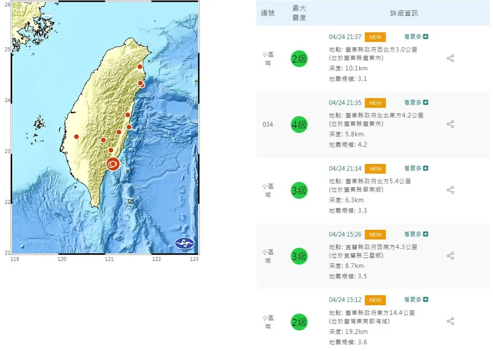Click the large ringed epicenter marker on map
This screenshot has height=351, width=493.
pos(113,164)
